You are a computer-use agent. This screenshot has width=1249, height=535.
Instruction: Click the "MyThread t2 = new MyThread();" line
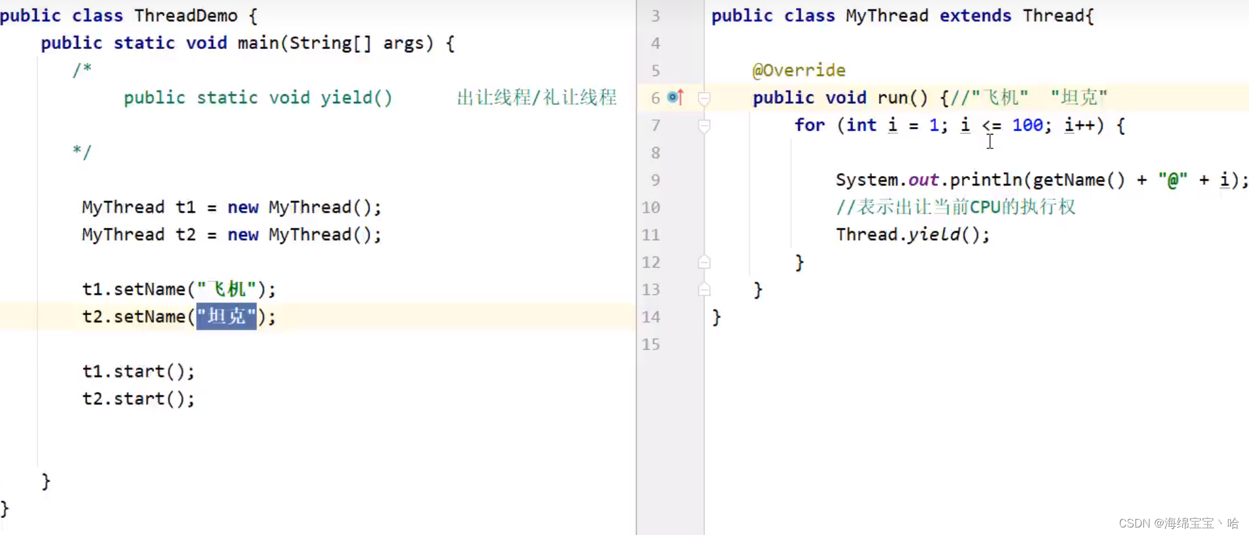click(x=231, y=234)
